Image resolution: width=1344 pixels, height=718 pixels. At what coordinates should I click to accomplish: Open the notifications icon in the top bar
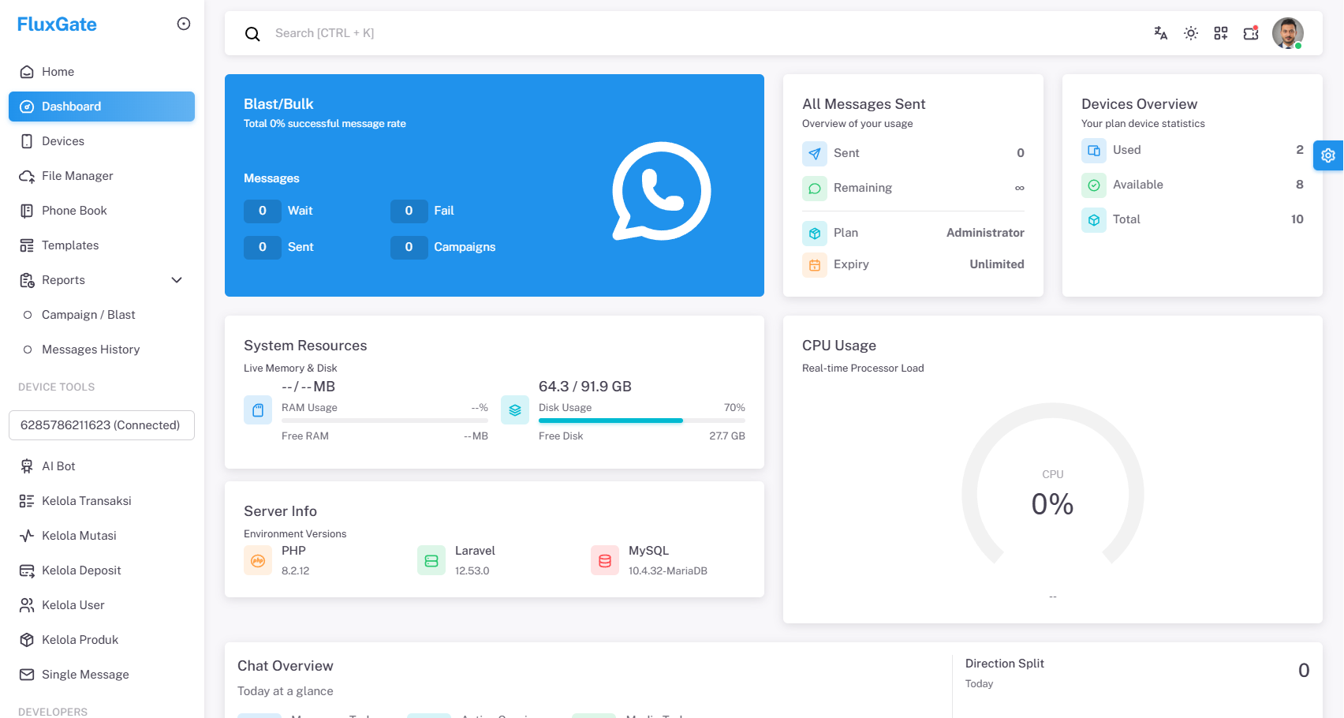tap(1251, 33)
